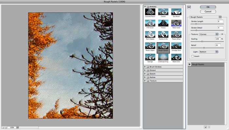
Task: Click Cancel to dismiss the filter gallery
Action: (208, 11)
